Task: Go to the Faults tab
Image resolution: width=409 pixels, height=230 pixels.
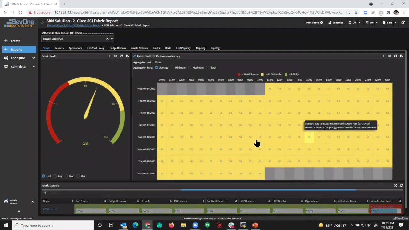Action: click(x=156, y=48)
